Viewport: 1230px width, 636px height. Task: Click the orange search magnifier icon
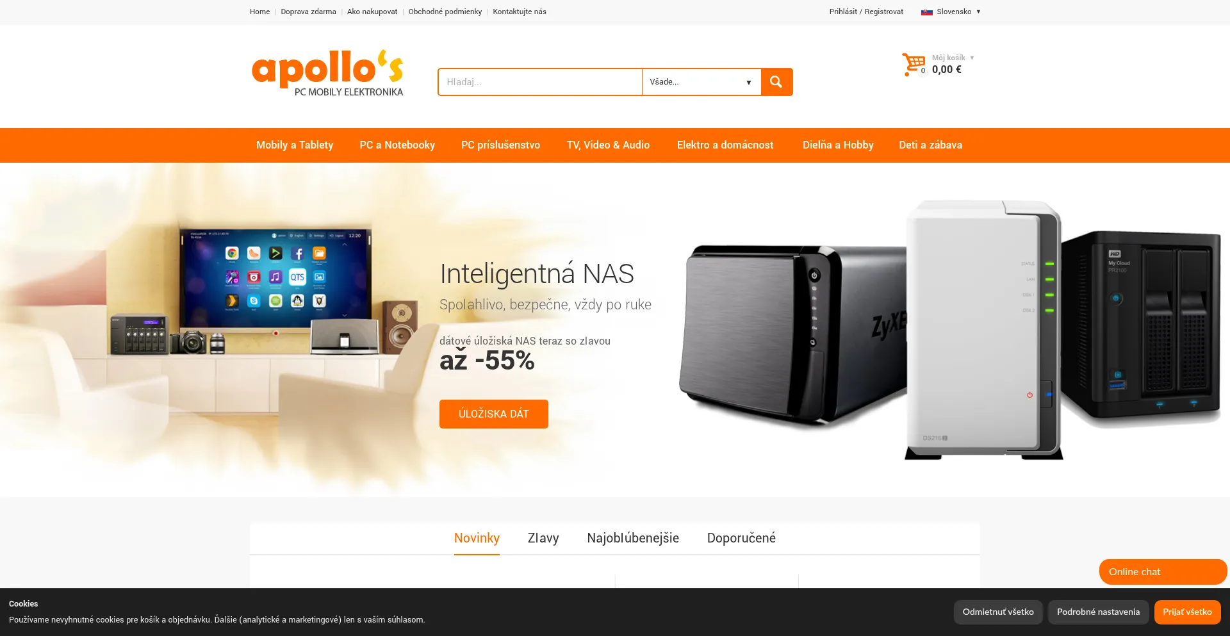776,82
